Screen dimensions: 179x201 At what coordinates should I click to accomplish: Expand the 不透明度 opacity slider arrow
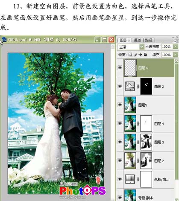tap(175, 47)
